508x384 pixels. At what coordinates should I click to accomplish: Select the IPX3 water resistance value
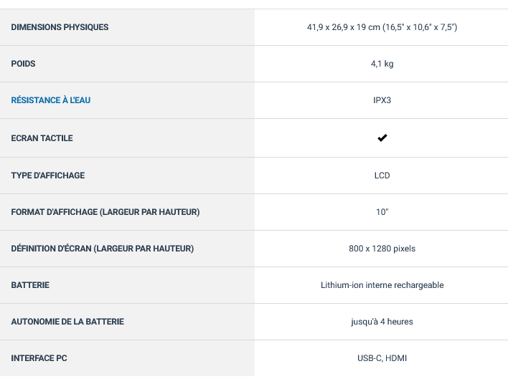(x=382, y=100)
